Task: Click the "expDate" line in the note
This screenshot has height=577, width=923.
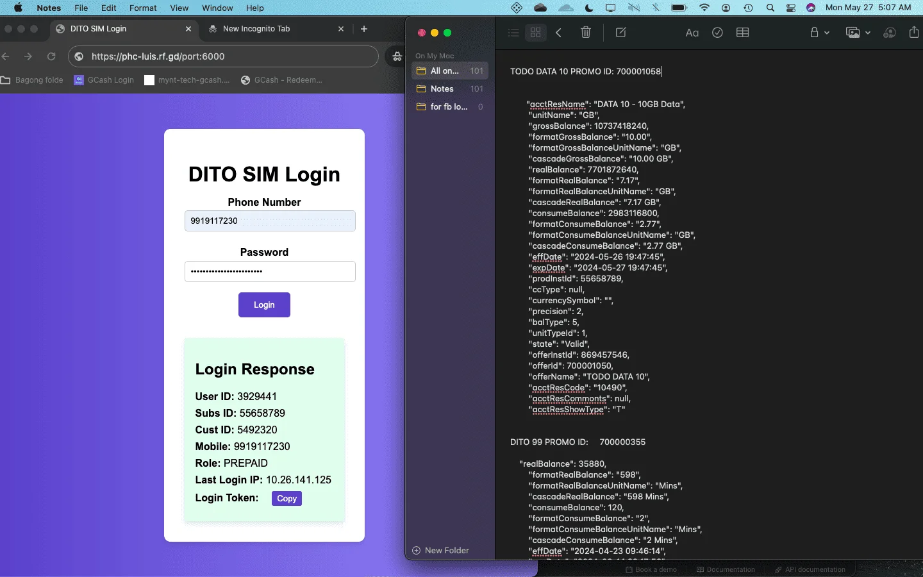Action: tap(598, 268)
